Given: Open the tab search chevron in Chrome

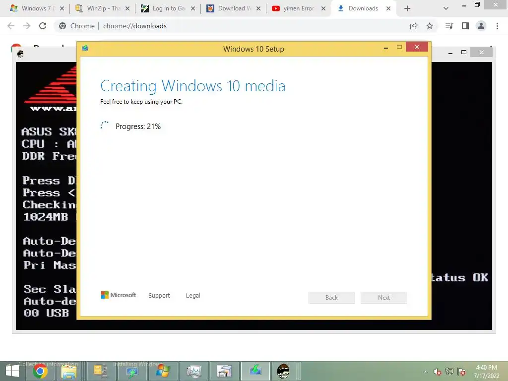Looking at the screenshot, I should pyautogui.click(x=446, y=9).
